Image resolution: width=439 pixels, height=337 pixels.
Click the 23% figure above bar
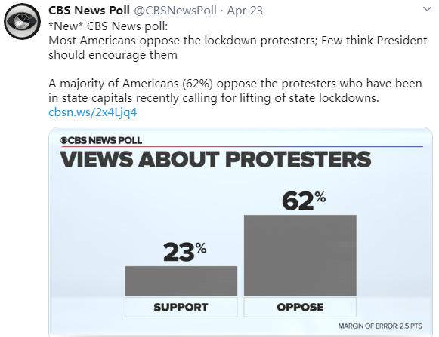click(x=185, y=252)
